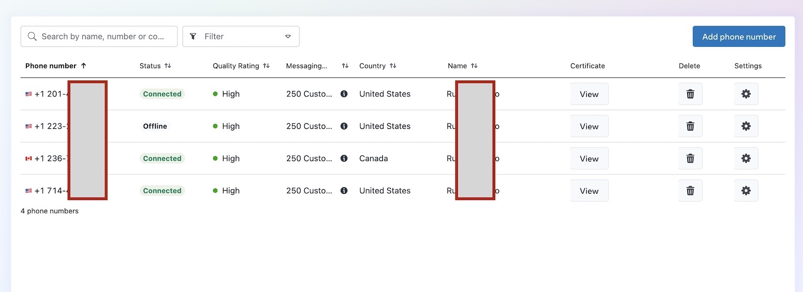This screenshot has width=803, height=292.
Task: Open settings gear for +1 223 number
Action: click(746, 126)
